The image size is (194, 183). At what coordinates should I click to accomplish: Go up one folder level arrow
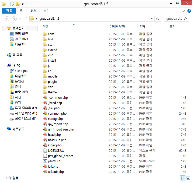(x=26, y=19)
